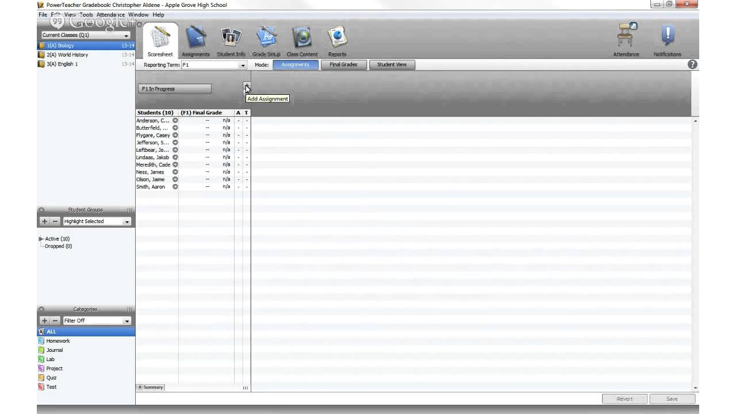Click the scoresheet vertical scrollbar
Screen dimensions: 736x414
[695, 254]
